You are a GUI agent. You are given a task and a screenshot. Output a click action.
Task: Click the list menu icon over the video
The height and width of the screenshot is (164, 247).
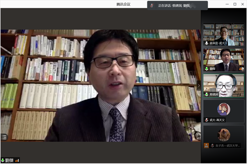tap(4, 137)
